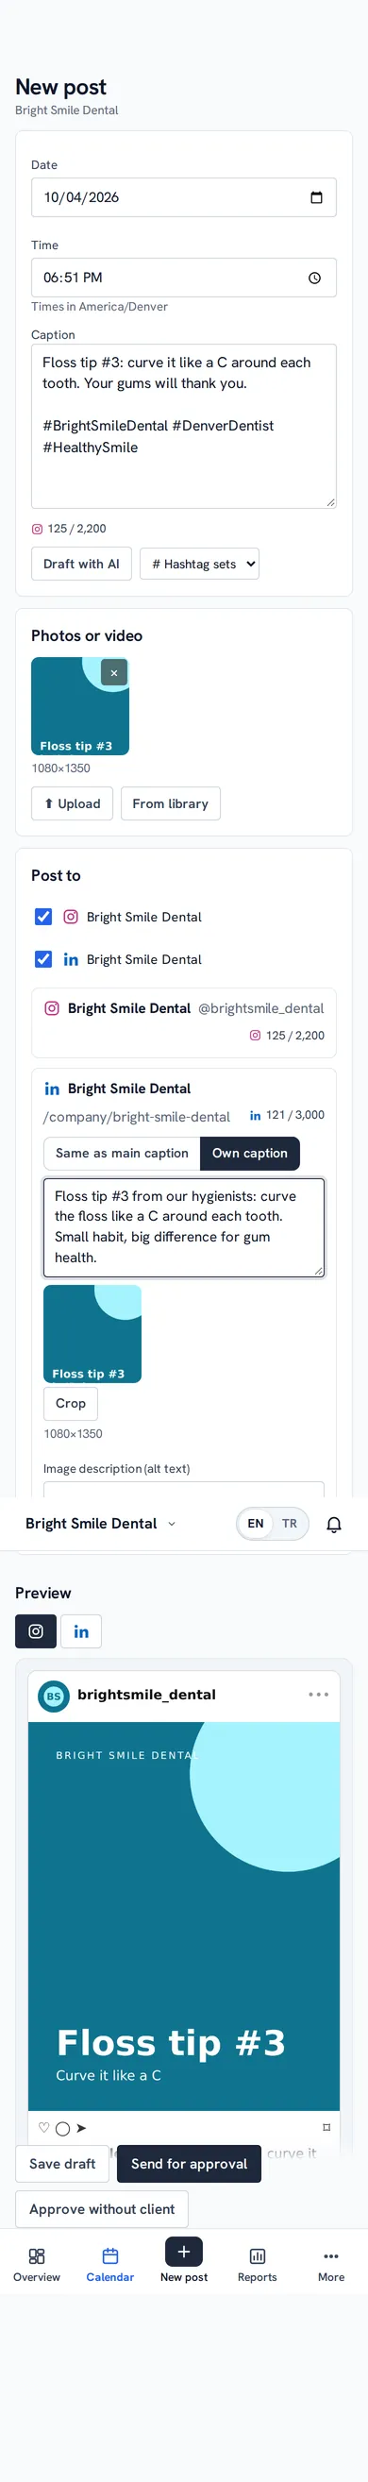Open the Hashtag sets dropdown
The height and width of the screenshot is (2482, 368).
(x=199, y=564)
